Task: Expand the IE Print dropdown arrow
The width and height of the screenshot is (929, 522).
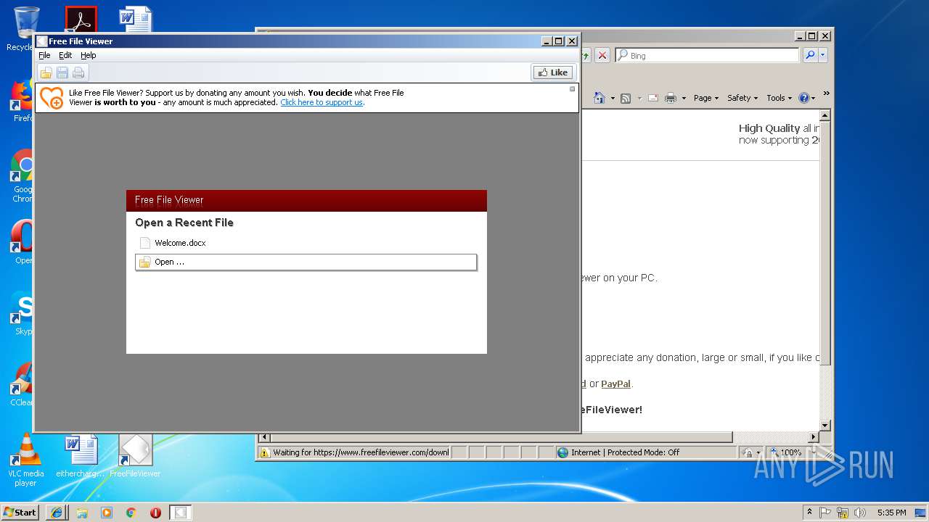Action: [684, 98]
